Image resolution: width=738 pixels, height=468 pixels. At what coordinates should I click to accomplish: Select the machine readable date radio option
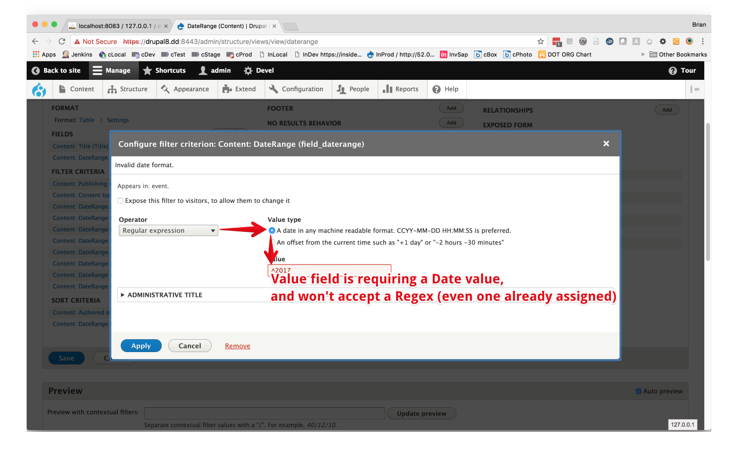(x=272, y=230)
